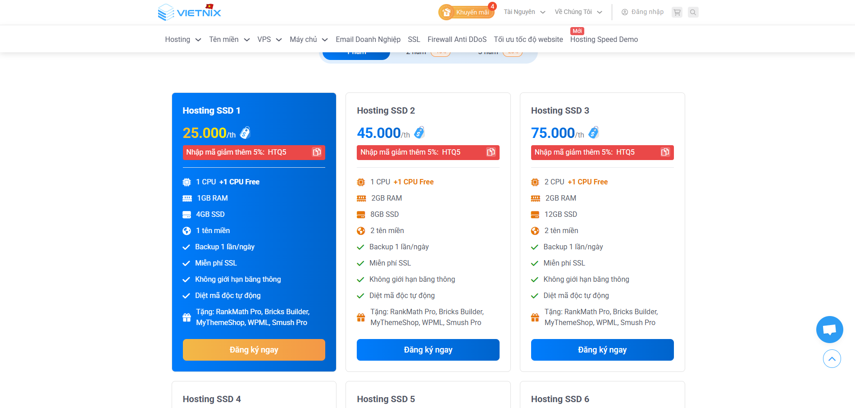Expand the Về Chúng Tôi menu
The image size is (855, 408).
(578, 12)
